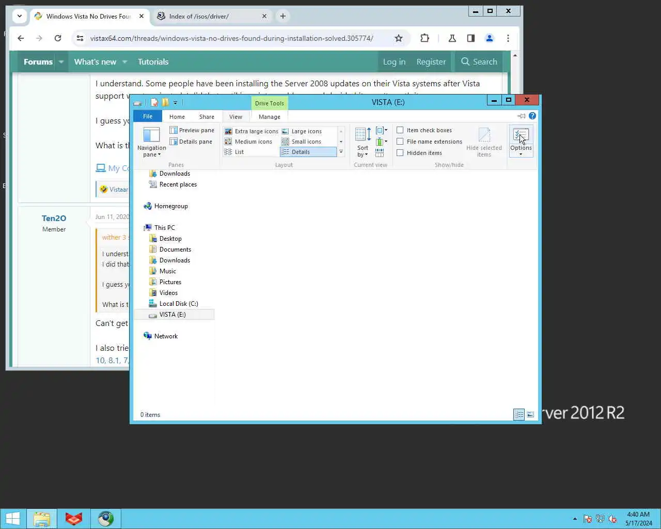This screenshot has height=529, width=661.
Task: Click Log in on forum header
Action: 394,61
